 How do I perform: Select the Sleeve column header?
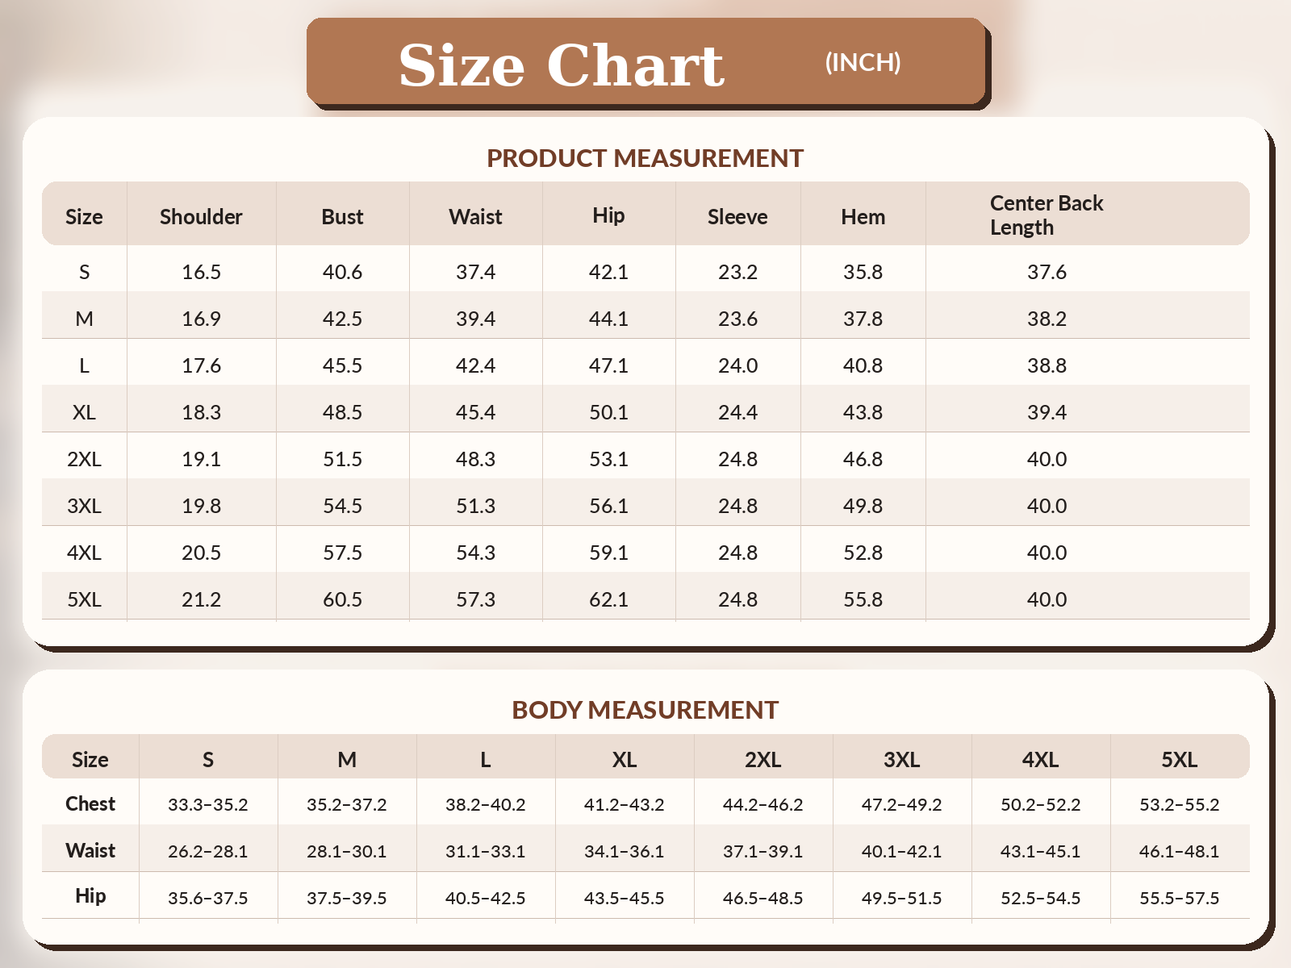737,217
